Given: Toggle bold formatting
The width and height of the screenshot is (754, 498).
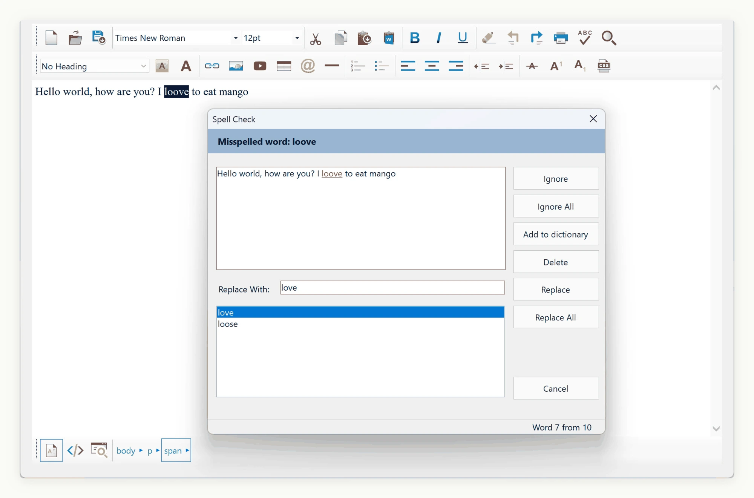Looking at the screenshot, I should pyautogui.click(x=415, y=38).
